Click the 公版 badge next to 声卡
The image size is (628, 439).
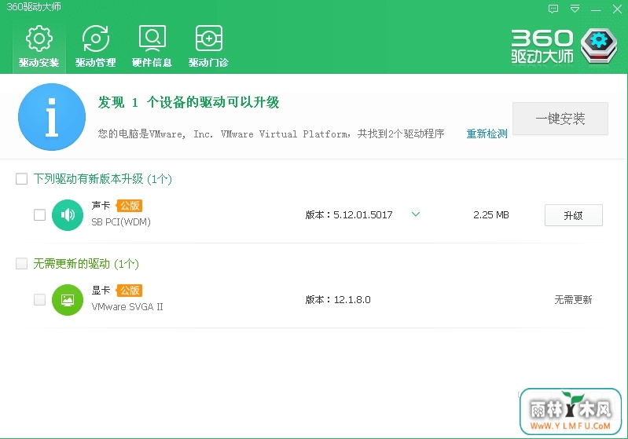tap(130, 206)
